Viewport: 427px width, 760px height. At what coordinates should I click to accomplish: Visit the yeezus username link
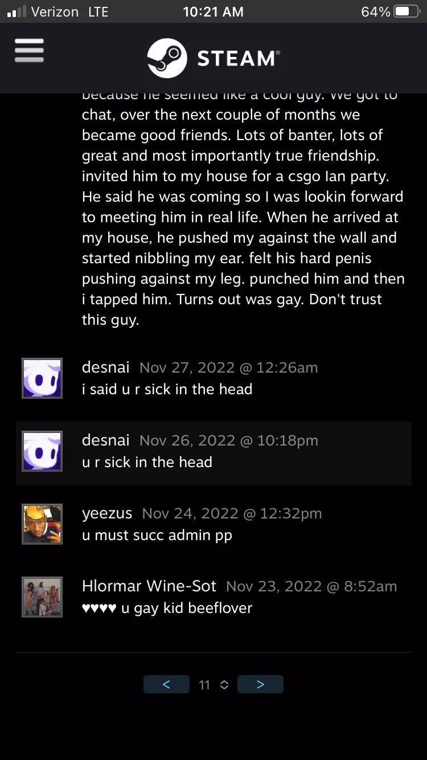(107, 513)
